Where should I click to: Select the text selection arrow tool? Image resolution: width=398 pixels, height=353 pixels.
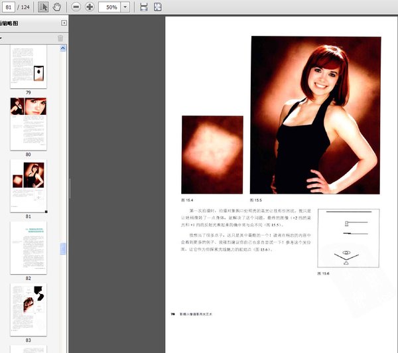click(43, 7)
